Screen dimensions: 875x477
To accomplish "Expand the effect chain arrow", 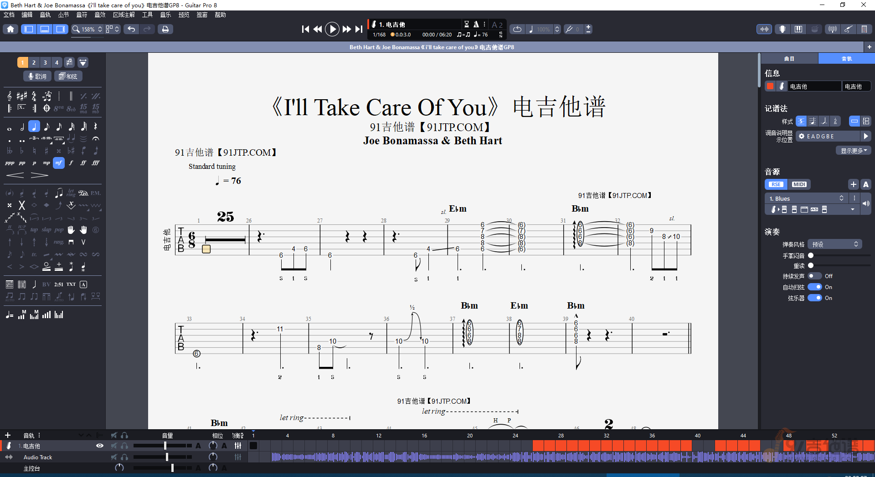I will (853, 209).
